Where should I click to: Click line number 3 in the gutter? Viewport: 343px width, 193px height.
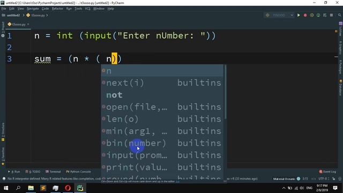10,59
